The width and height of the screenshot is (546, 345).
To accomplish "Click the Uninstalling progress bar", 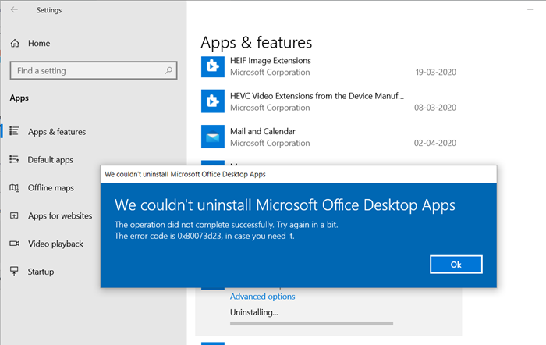I will tap(311, 322).
